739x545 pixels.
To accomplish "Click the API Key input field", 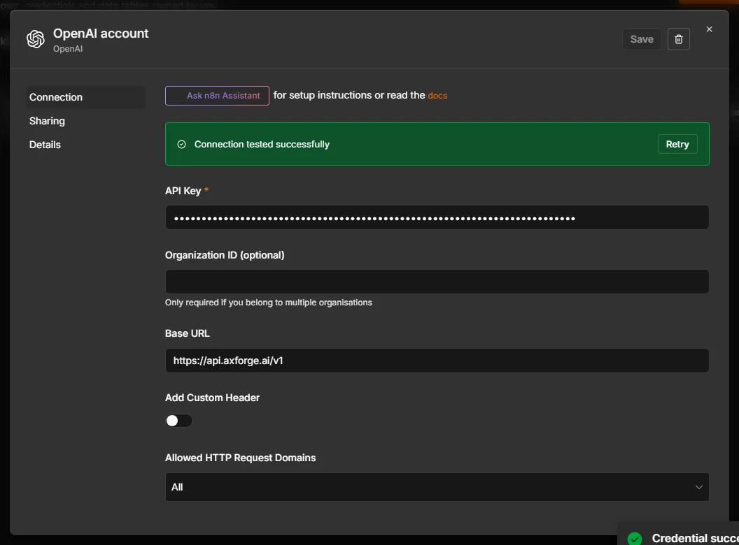I will [x=437, y=217].
